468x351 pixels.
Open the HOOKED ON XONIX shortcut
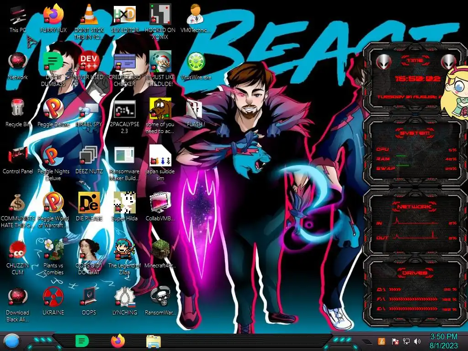[x=160, y=21]
